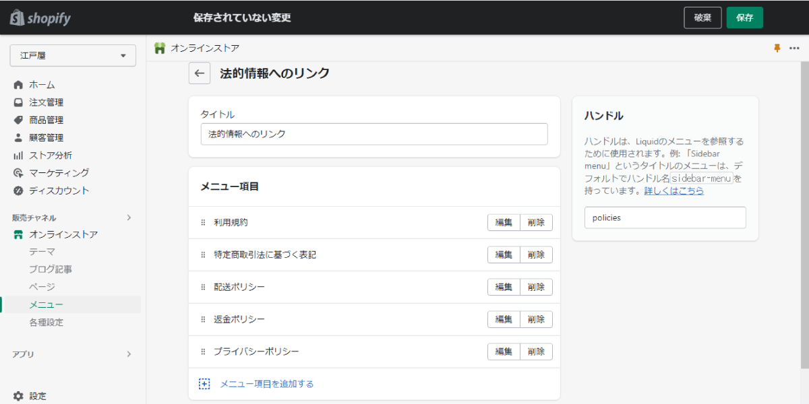The height and width of the screenshot is (404, 809).
Task: Delete the 特定商取引法に基づく表記 item
Action: (x=537, y=255)
